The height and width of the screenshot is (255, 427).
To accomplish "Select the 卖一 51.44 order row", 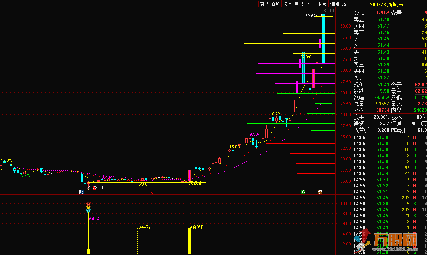I will coord(390,45).
